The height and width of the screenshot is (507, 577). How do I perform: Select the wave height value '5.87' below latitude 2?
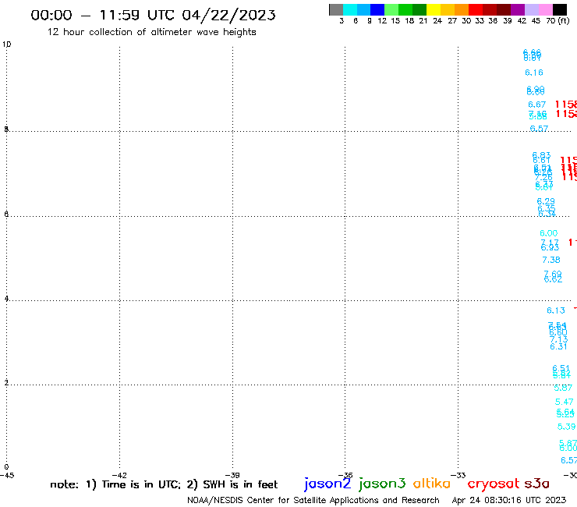click(564, 388)
